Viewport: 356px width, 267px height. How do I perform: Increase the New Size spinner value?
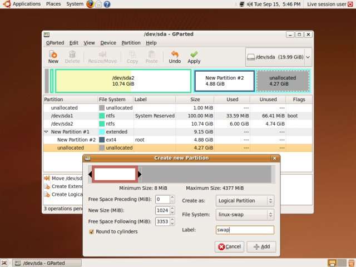point(172,208)
